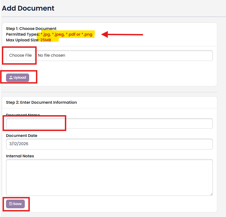Focus the Document Name input field
Screen dimensions: 226x217
(x=109, y=123)
